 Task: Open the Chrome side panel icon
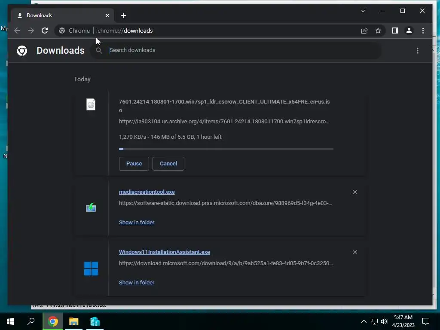point(395,31)
